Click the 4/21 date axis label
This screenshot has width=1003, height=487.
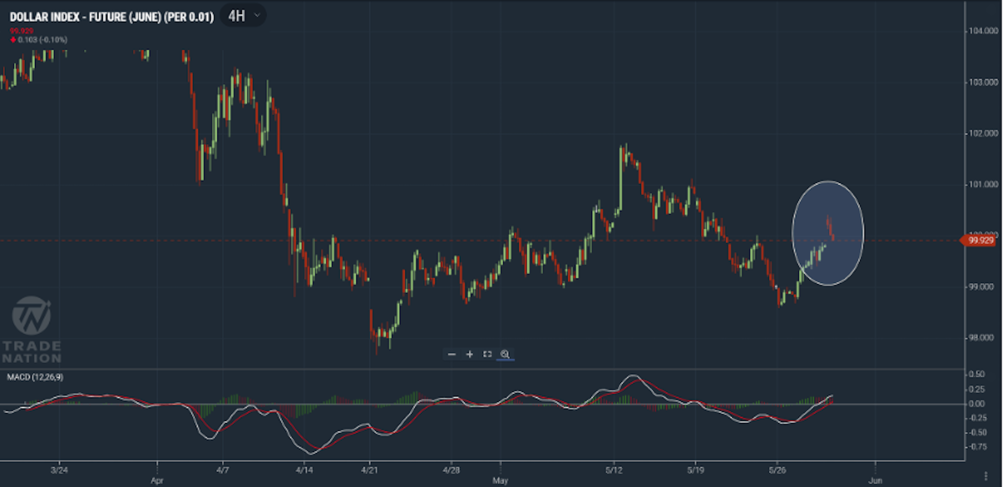click(x=370, y=470)
